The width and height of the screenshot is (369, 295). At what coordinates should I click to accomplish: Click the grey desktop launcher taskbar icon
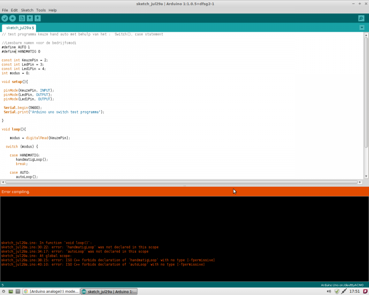pos(18,291)
